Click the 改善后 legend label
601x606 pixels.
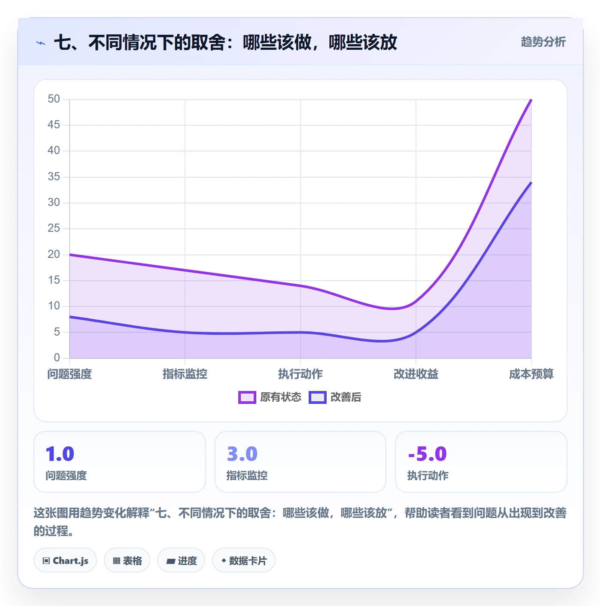(x=346, y=397)
